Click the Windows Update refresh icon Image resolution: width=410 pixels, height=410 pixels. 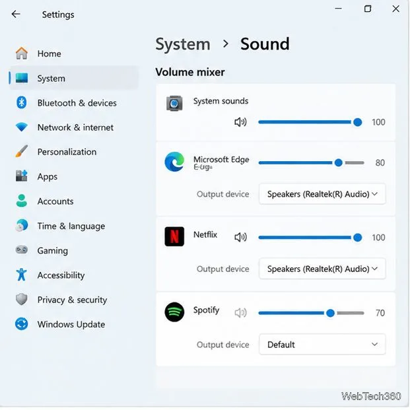click(x=21, y=324)
